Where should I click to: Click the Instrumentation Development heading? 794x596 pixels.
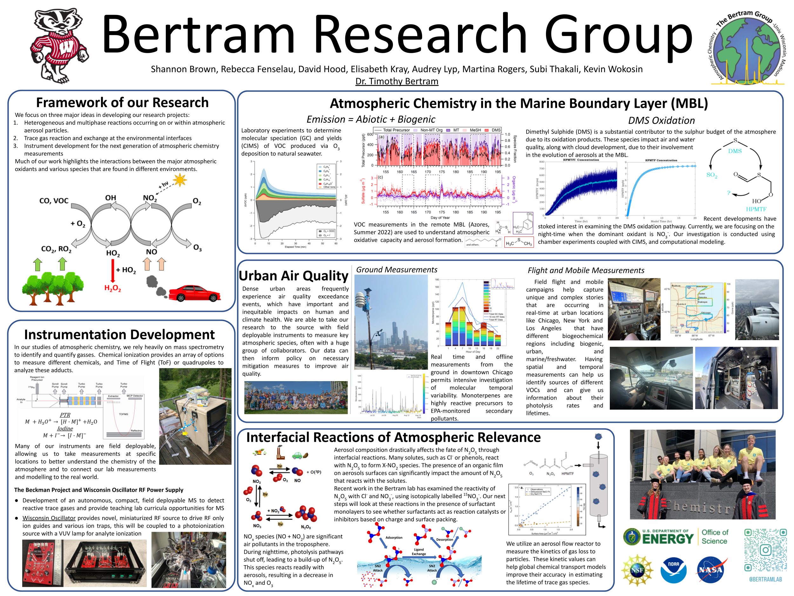[119, 334]
